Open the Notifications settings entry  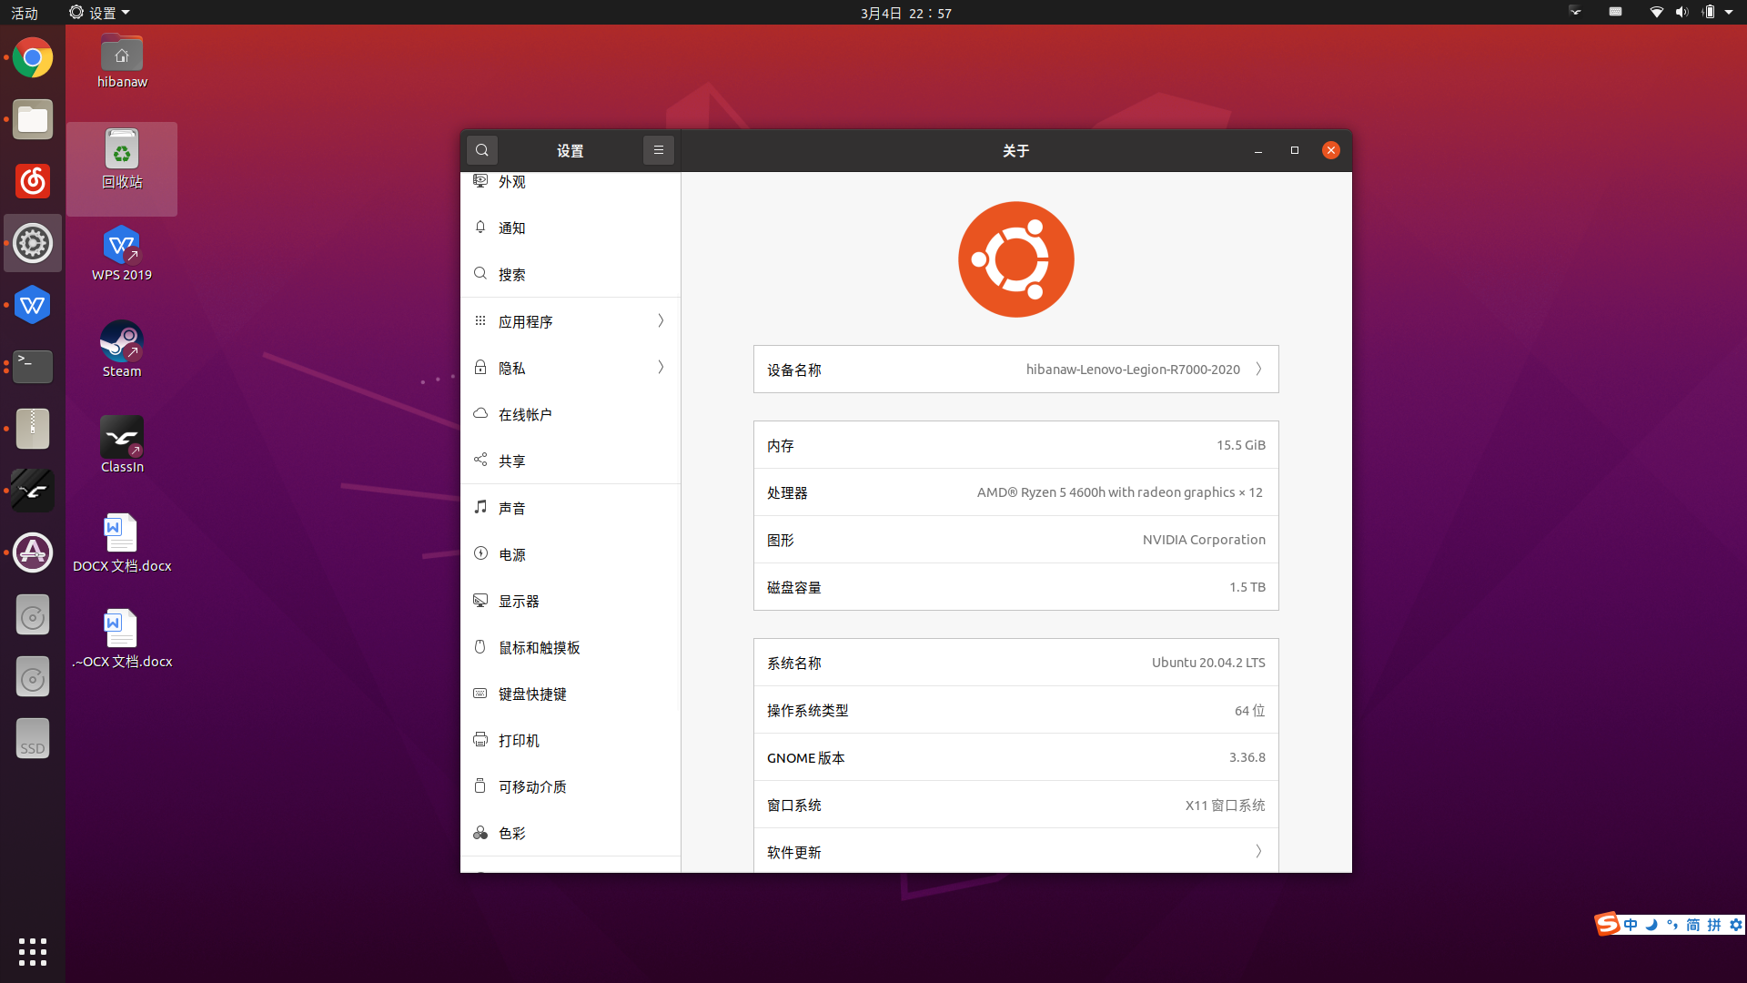click(x=512, y=228)
